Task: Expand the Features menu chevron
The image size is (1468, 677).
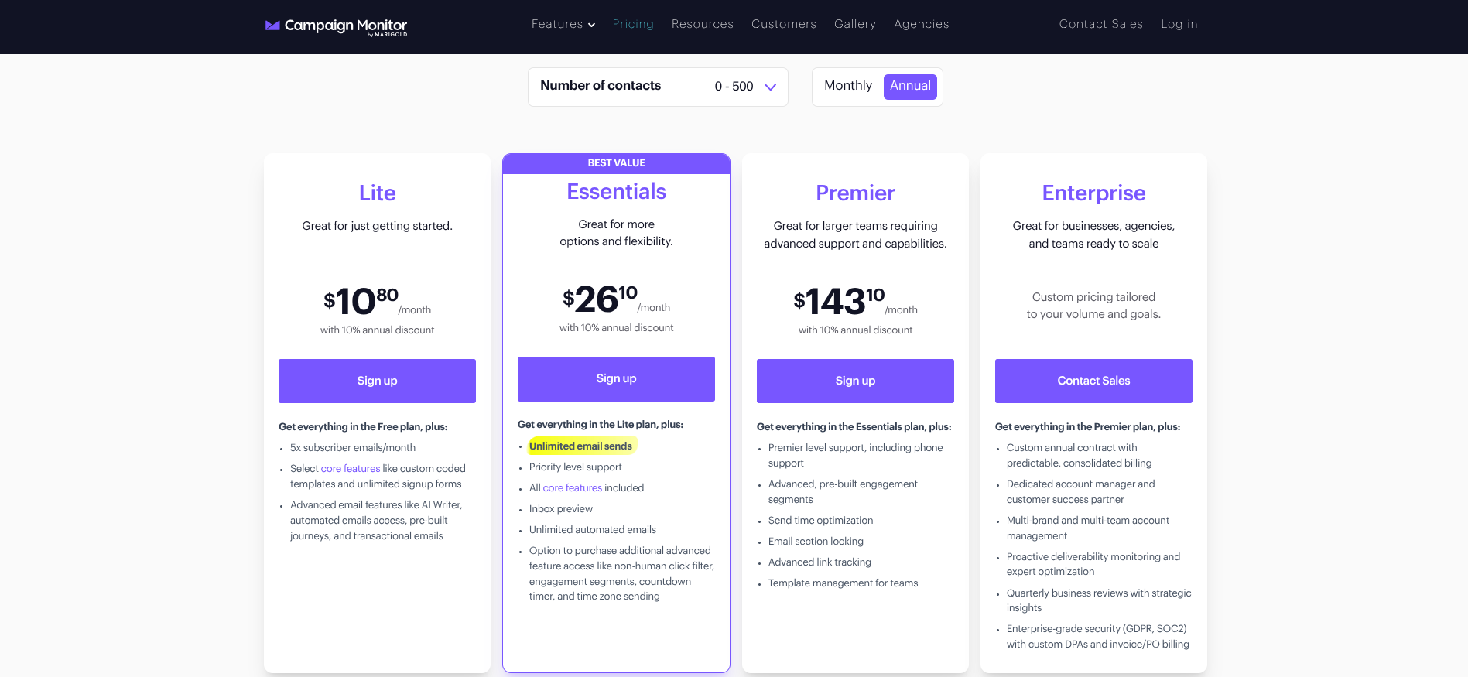Action: (592, 25)
